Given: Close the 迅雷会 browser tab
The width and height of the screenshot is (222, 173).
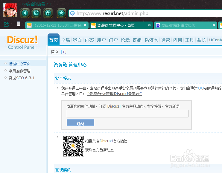Looking at the screenshot, I should (x=85, y=25).
